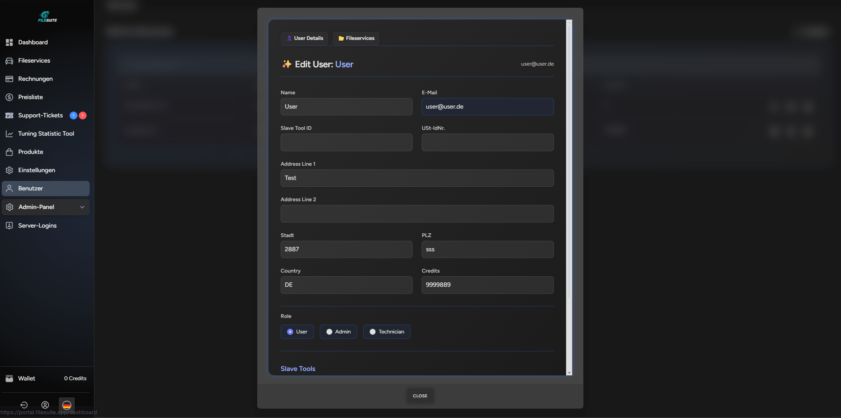The width and height of the screenshot is (841, 418).
Task: Click the Fileservices car icon in sidebar
Action: click(x=9, y=60)
